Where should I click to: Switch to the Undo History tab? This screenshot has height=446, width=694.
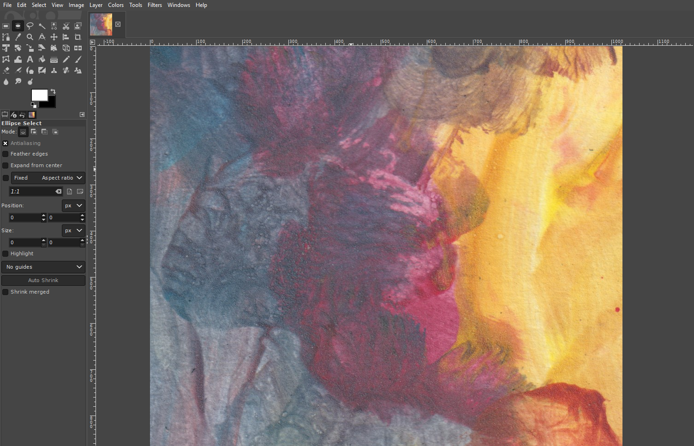pyautogui.click(x=22, y=115)
